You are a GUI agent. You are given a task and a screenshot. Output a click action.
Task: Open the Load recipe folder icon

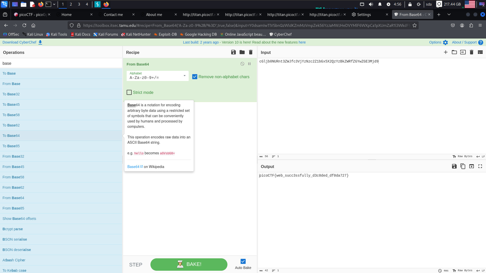[242, 52]
